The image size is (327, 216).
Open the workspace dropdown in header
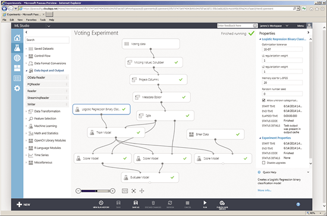[x=287, y=26]
